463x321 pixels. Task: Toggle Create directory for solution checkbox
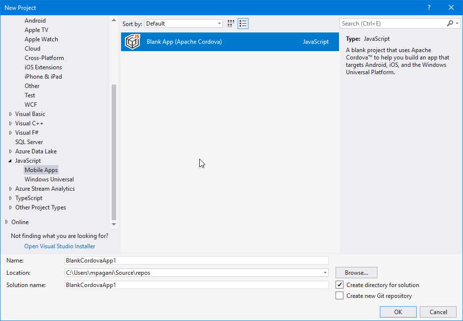(340, 285)
